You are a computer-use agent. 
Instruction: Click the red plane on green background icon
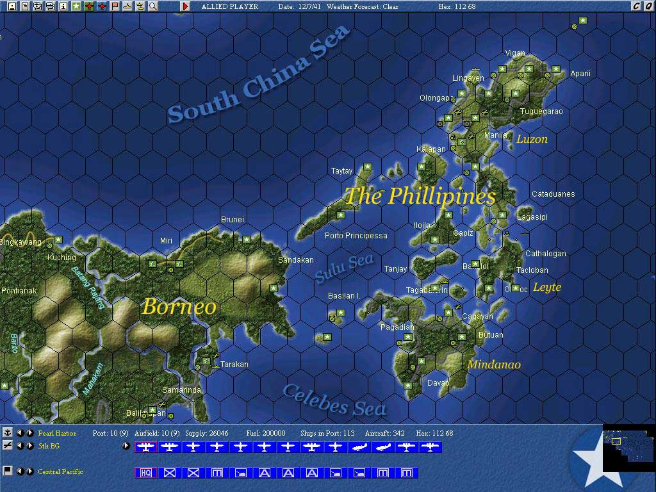click(89, 6)
